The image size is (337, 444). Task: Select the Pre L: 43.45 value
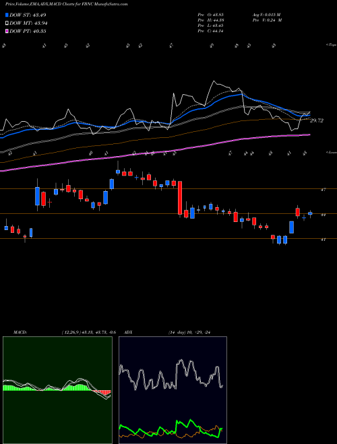click(211, 26)
